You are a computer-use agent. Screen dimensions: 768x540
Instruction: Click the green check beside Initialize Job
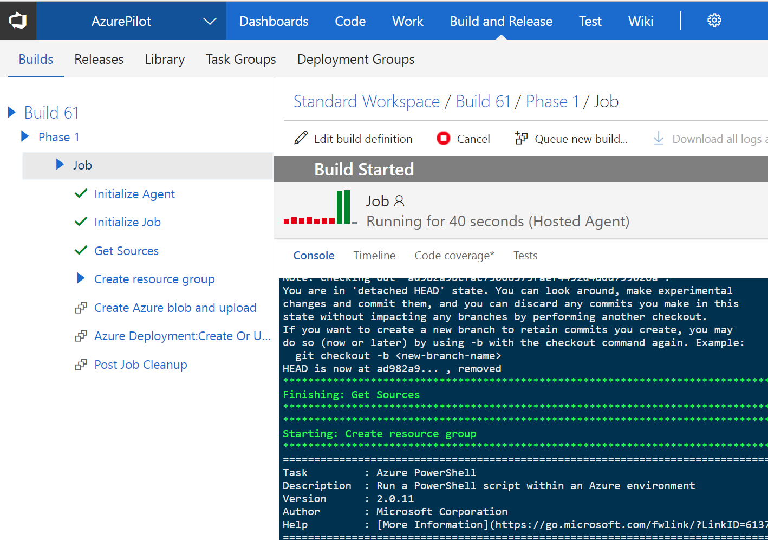point(81,222)
